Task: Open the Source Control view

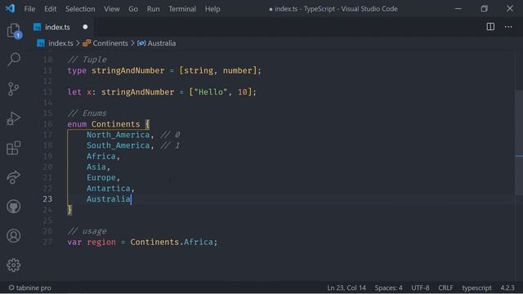Action: pyautogui.click(x=14, y=89)
